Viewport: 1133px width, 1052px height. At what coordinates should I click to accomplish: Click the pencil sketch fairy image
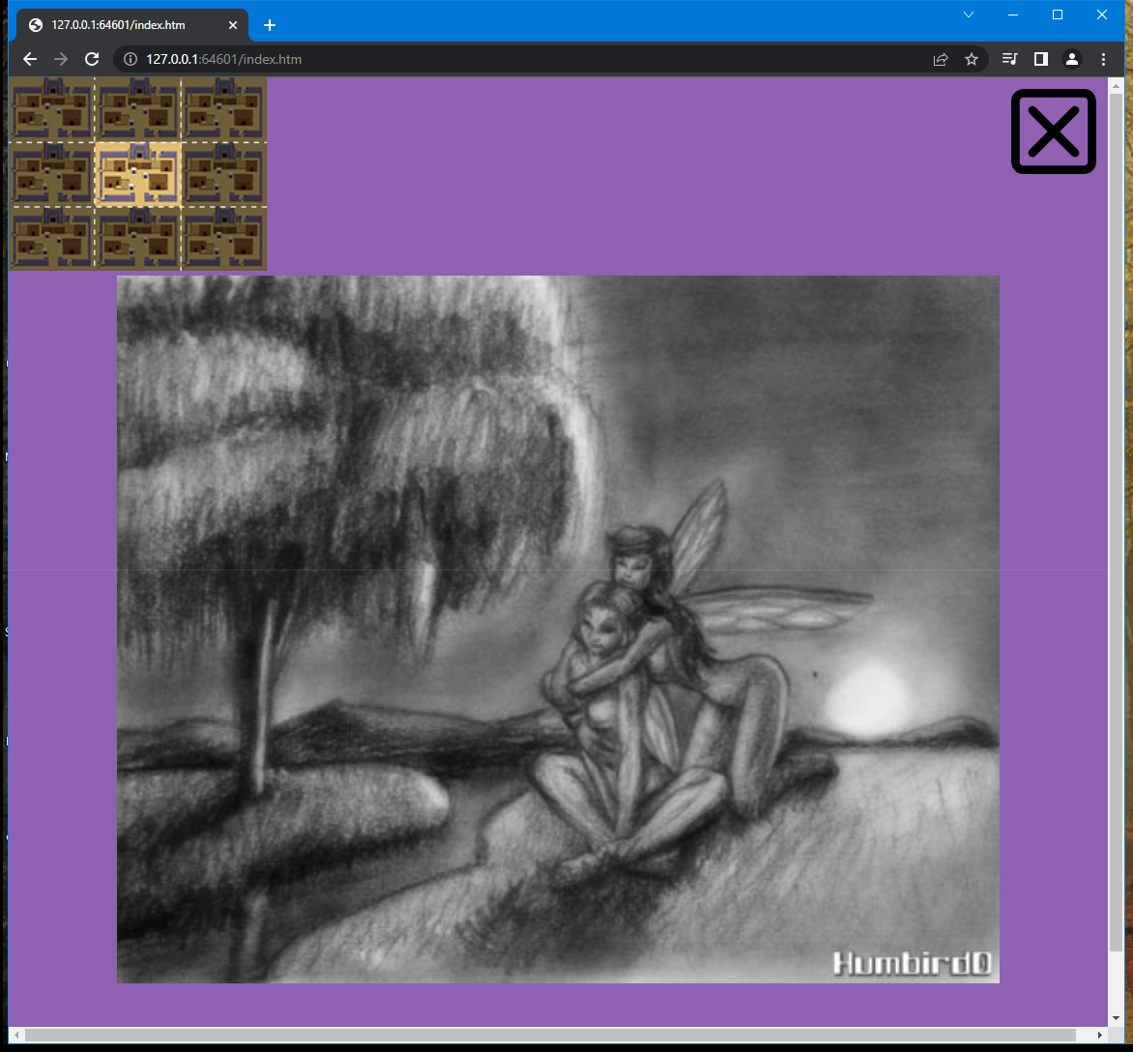point(558,628)
